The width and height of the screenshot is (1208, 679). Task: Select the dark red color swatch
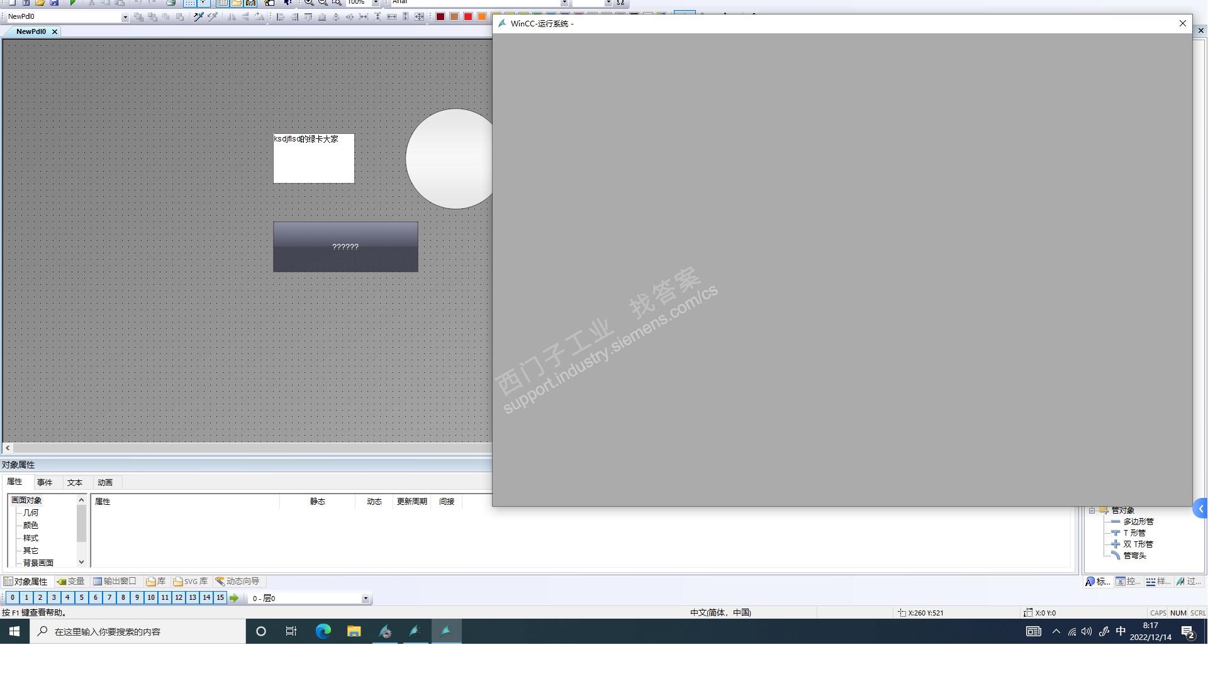[x=440, y=17]
